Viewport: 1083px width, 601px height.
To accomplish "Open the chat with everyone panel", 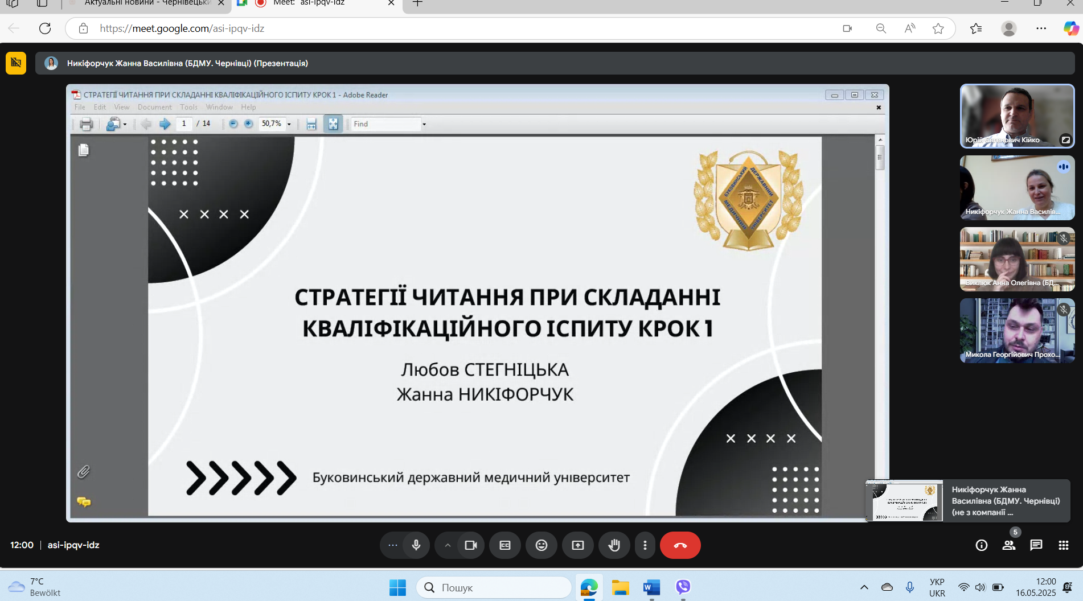I will 1036,545.
